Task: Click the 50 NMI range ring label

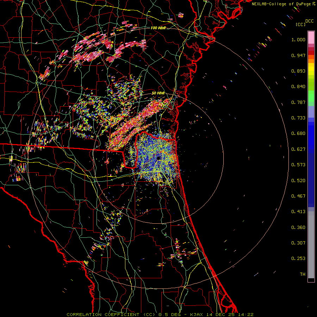Action: point(158,93)
